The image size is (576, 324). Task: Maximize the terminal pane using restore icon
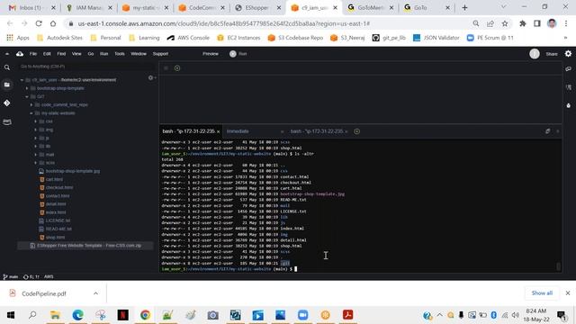coord(547,131)
